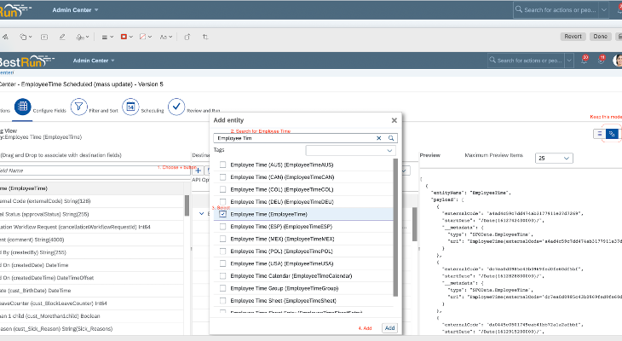Expand the inner search box dropdown arrow
The height and width of the screenshot is (341, 622).
(569, 61)
